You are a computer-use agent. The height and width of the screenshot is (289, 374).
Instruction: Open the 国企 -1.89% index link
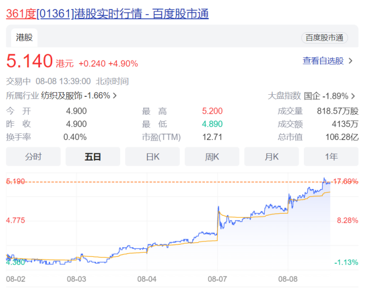pyautogui.click(x=326, y=96)
